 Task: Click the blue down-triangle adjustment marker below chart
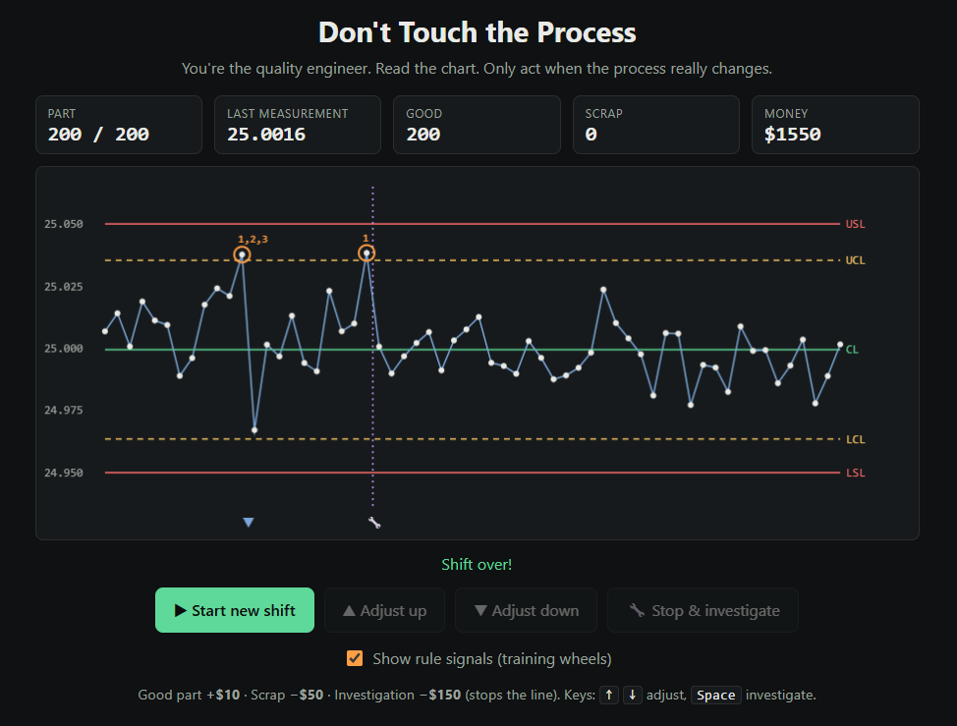point(249,523)
